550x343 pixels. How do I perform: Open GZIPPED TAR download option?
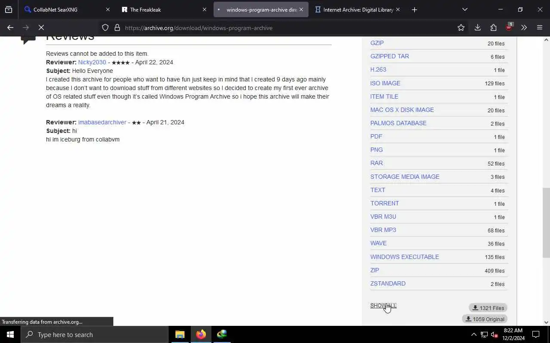click(x=390, y=56)
